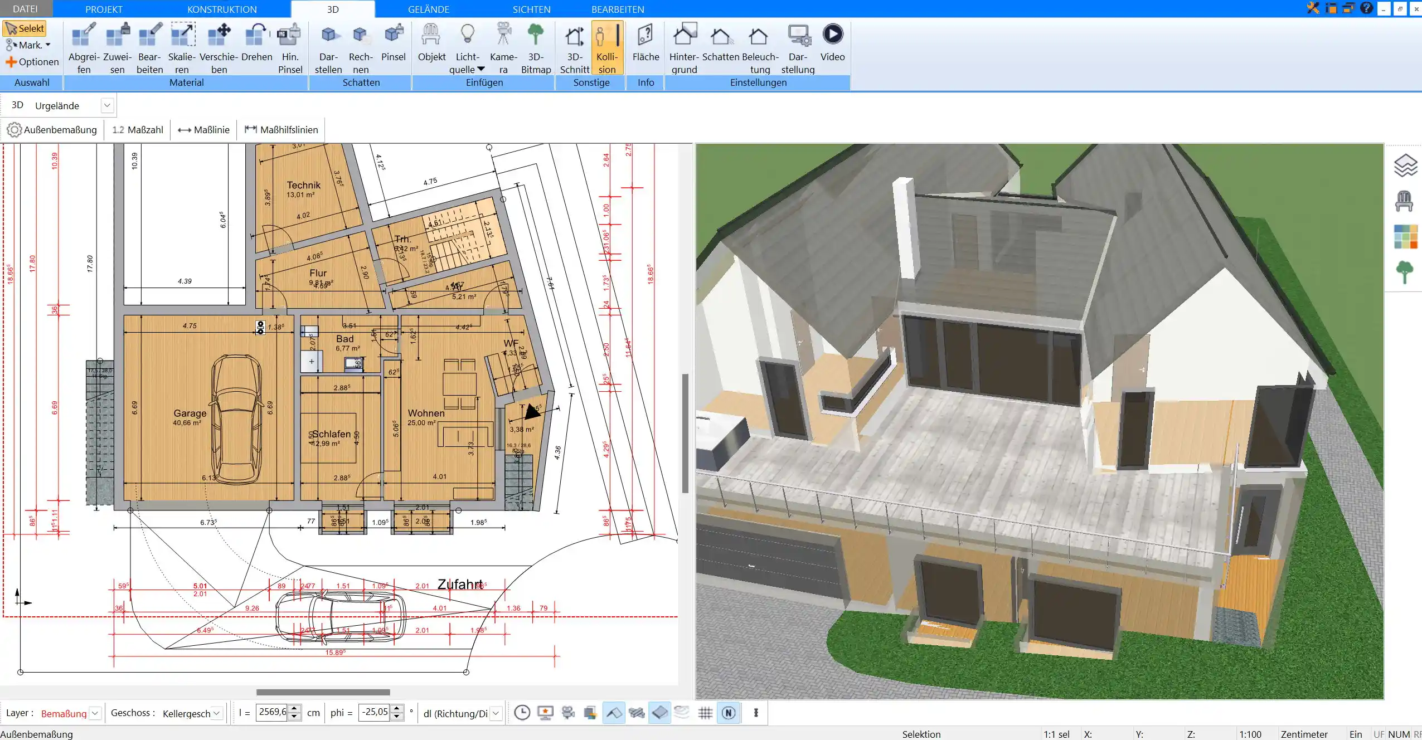Switch to the PROJEKT tab
Image resolution: width=1422 pixels, height=740 pixels.
(104, 9)
